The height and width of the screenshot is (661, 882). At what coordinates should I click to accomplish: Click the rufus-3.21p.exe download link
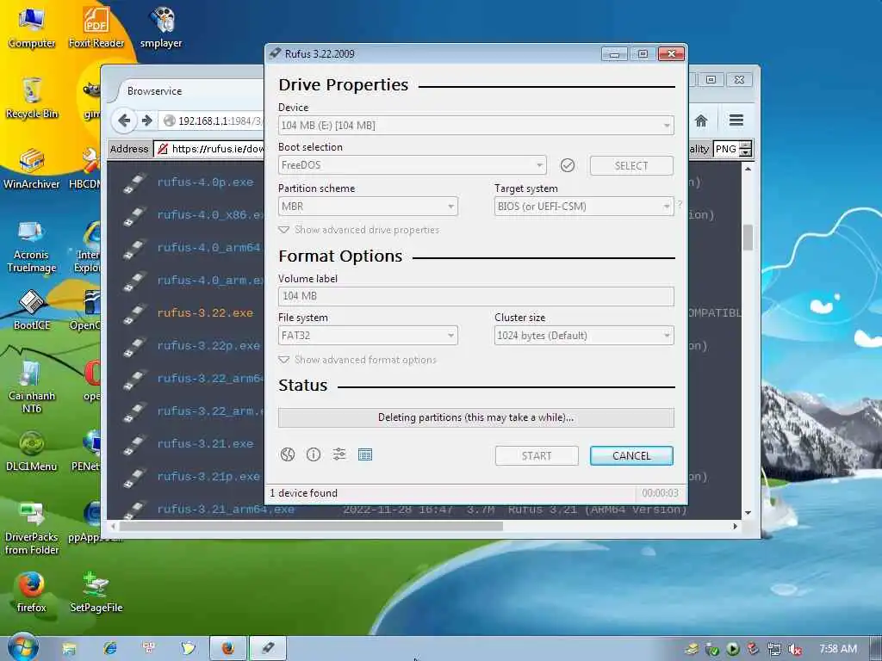tap(208, 477)
